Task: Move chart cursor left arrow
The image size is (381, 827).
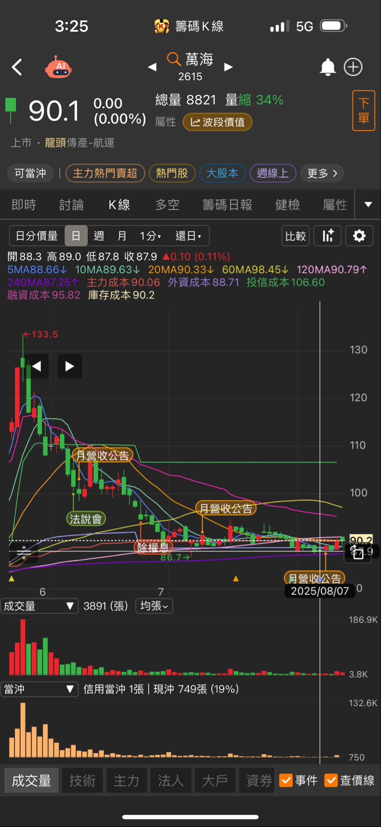Action: tap(36, 366)
